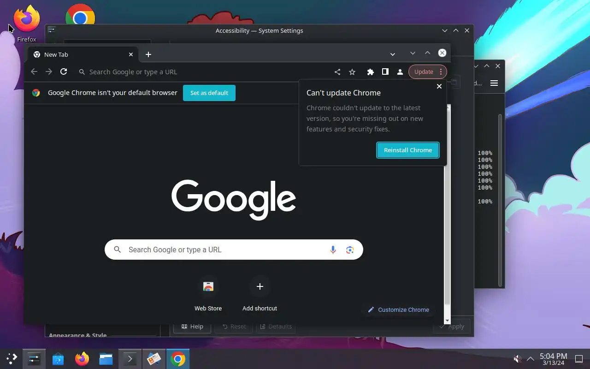Dismiss the Can't update Chrome popup
Image resolution: width=590 pixels, height=369 pixels.
(x=439, y=86)
